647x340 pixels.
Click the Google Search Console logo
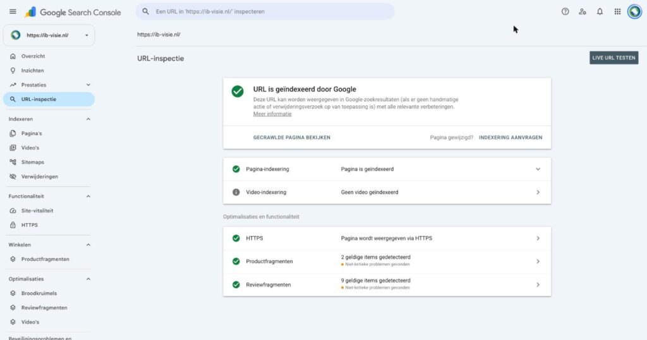(73, 13)
